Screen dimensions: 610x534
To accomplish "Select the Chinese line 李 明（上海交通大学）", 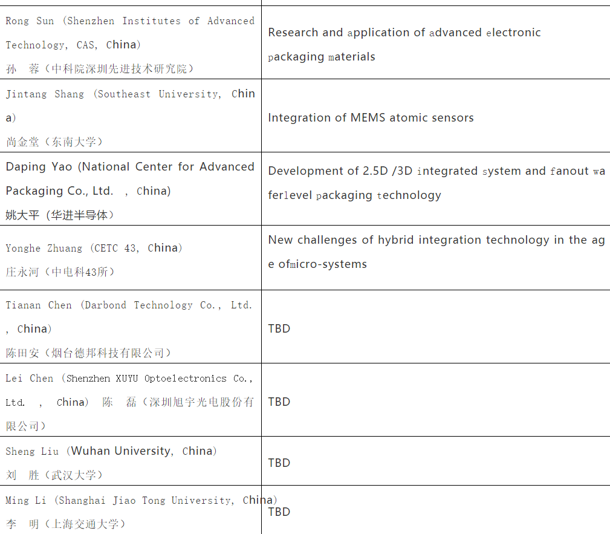I will coord(65,524).
